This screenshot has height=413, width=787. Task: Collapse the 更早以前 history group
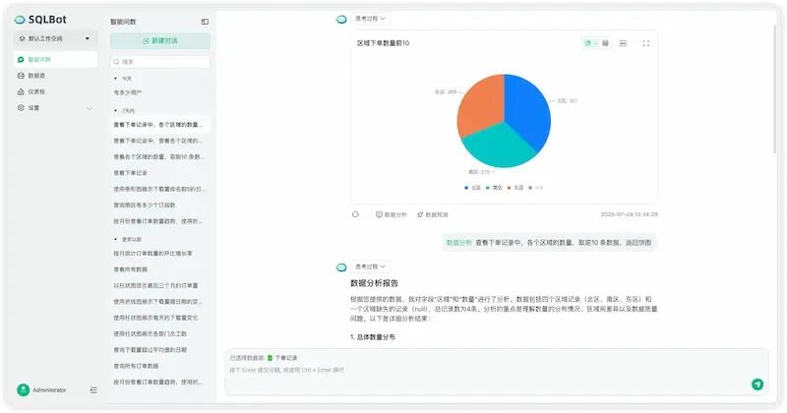[x=115, y=239]
